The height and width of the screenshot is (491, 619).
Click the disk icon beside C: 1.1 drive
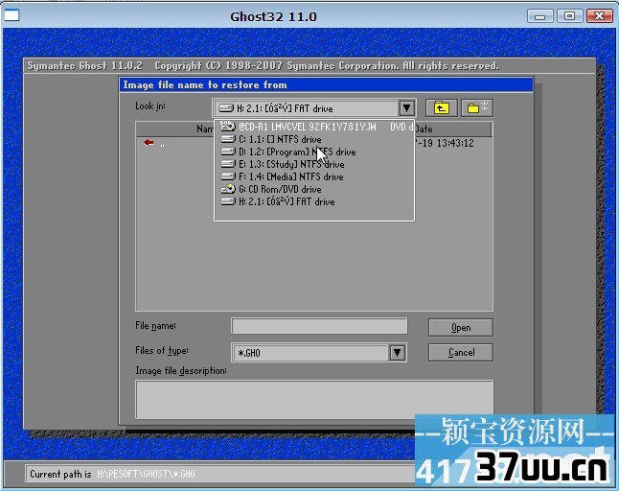click(228, 139)
